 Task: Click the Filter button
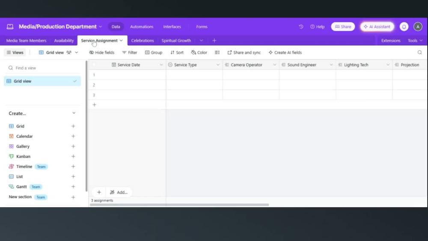pyautogui.click(x=130, y=52)
